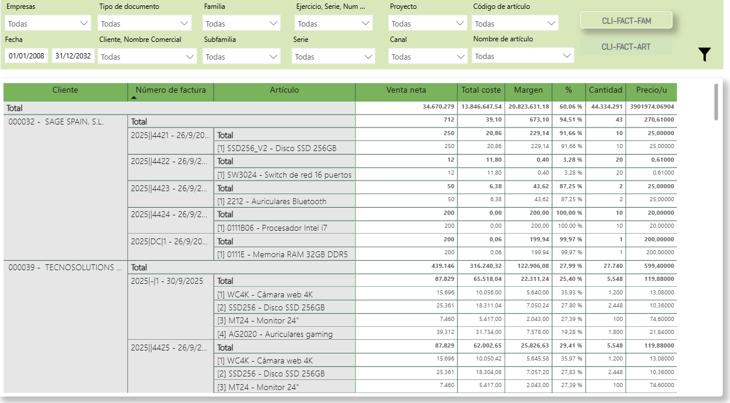The image size is (730, 403).
Task: Click the black funnel filter icon
Action: [x=704, y=55]
